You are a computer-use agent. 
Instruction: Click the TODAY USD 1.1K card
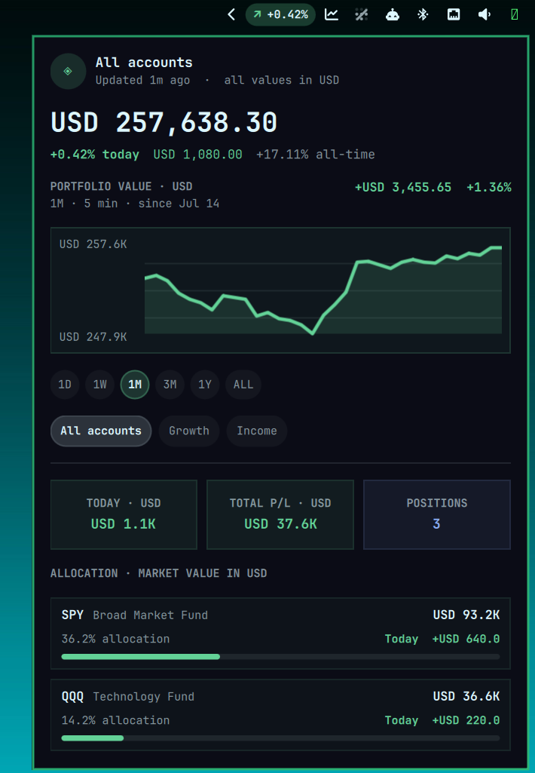pos(124,514)
